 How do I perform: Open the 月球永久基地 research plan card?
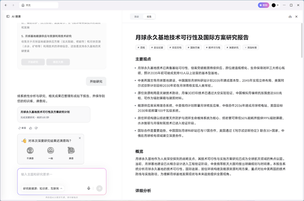[53, 114]
